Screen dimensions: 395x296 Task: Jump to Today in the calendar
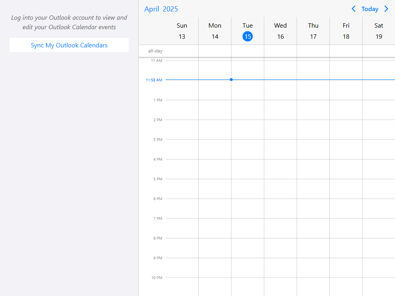(370, 9)
